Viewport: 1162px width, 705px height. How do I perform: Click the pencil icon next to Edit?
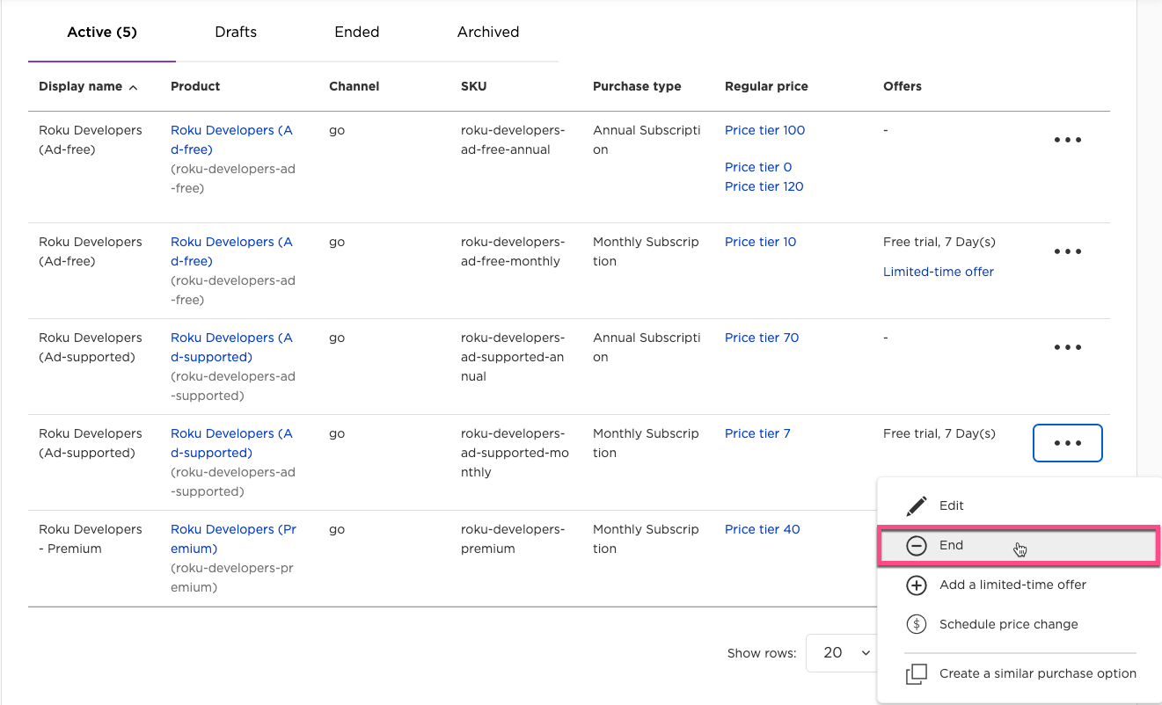coord(917,506)
